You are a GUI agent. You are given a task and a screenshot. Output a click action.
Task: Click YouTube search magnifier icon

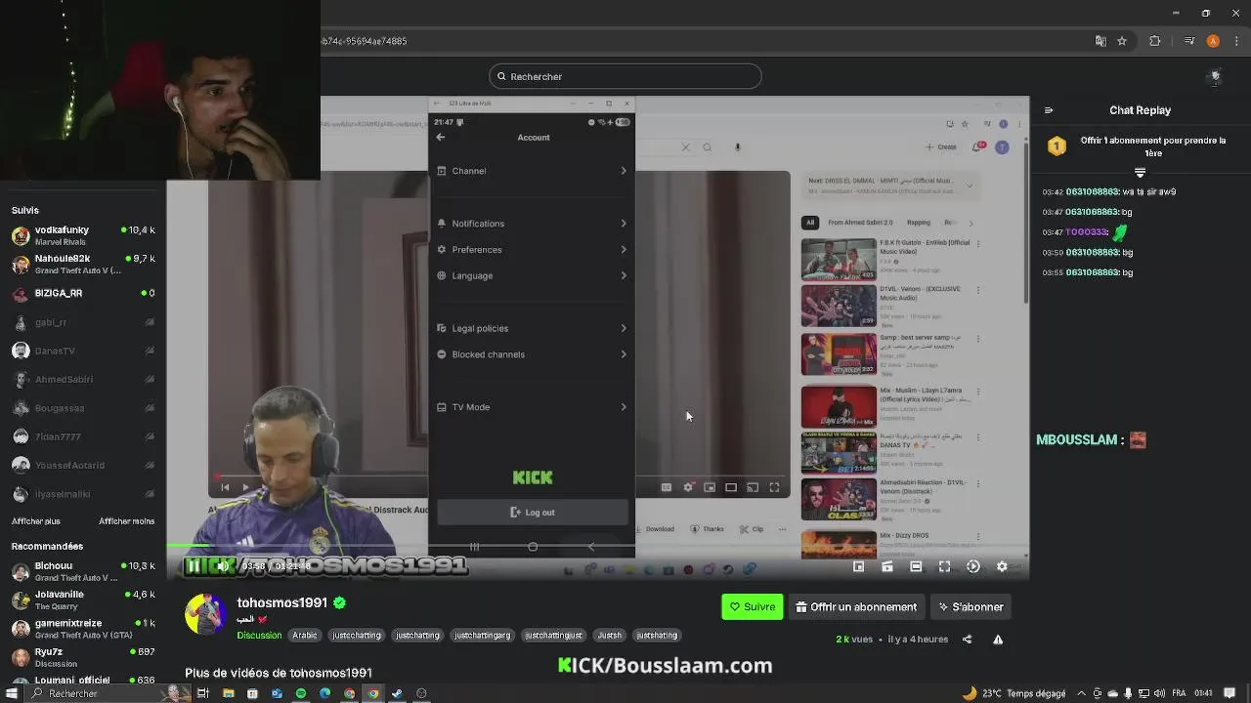point(708,147)
